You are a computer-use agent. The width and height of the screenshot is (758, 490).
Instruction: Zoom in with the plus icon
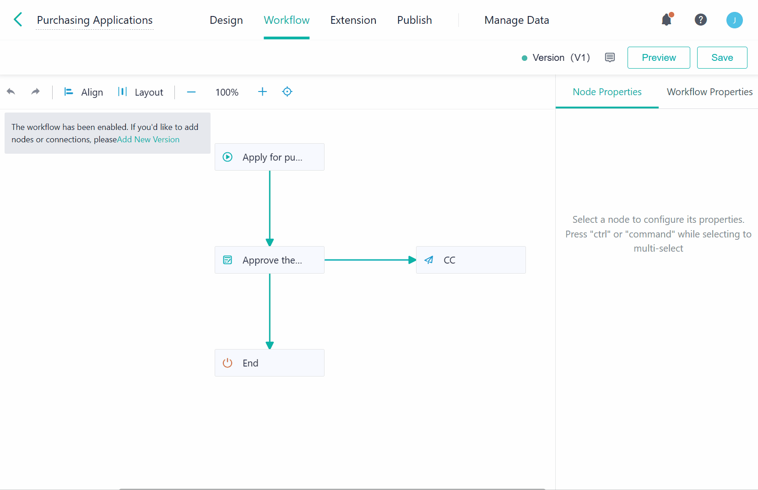(262, 92)
